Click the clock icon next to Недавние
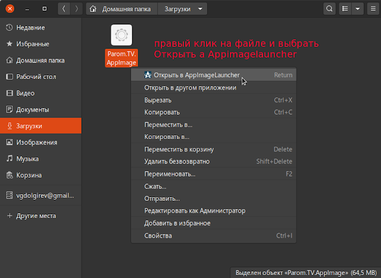The image size is (381, 278). click(10, 28)
